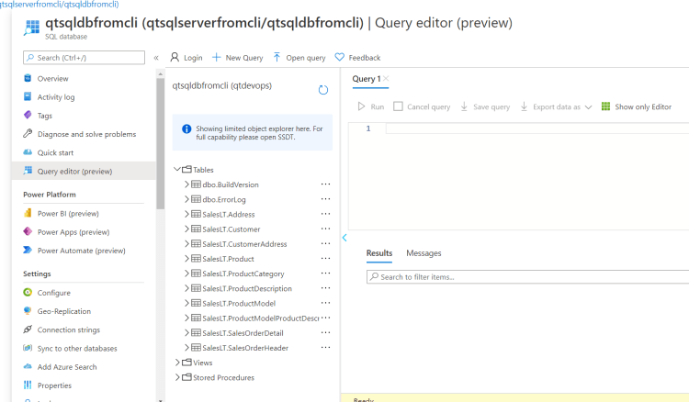The height and width of the screenshot is (402, 689).
Task: Click Login in the toolbar
Action: coord(186,58)
